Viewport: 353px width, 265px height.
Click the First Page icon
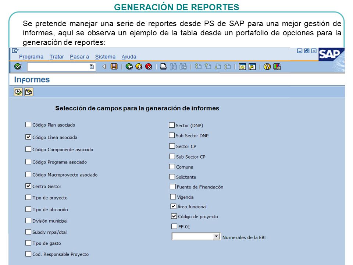click(198, 67)
